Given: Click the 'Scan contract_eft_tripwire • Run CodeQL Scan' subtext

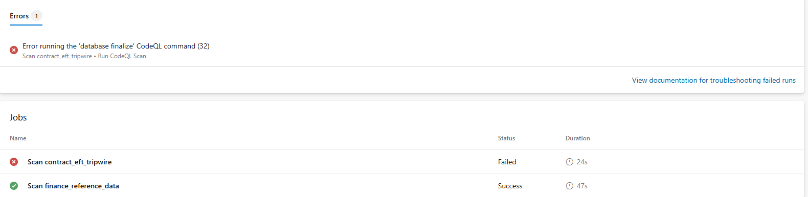Looking at the screenshot, I should pyautogui.click(x=84, y=56).
